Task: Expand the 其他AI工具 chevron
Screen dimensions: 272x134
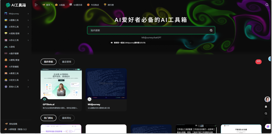Action: coord(28,87)
